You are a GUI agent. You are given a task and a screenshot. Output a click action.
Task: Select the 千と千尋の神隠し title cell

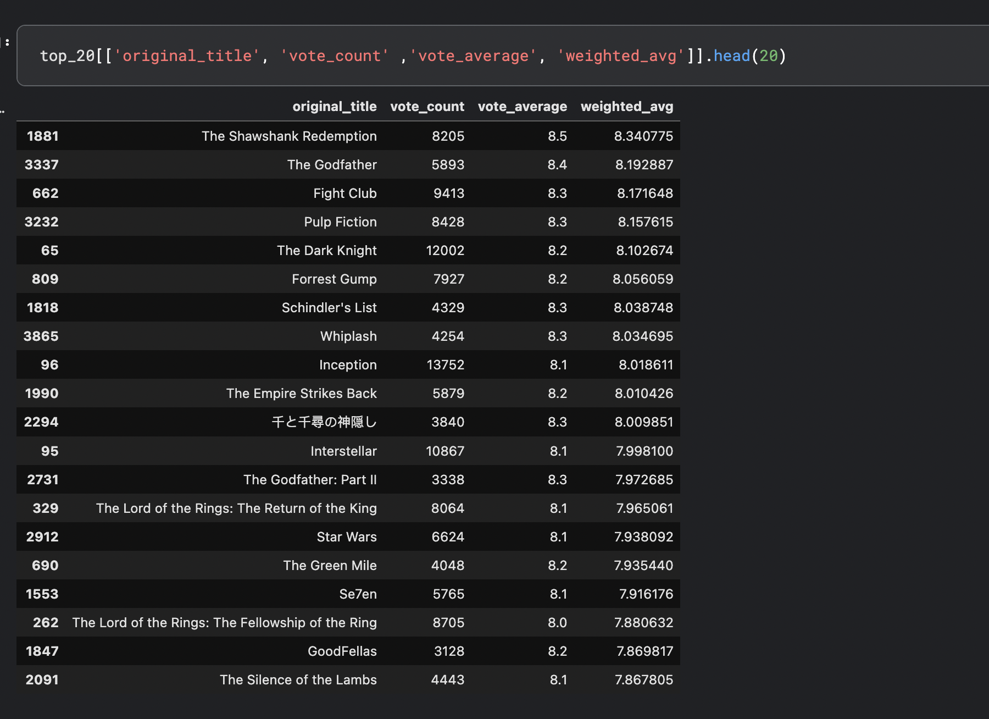pos(324,422)
